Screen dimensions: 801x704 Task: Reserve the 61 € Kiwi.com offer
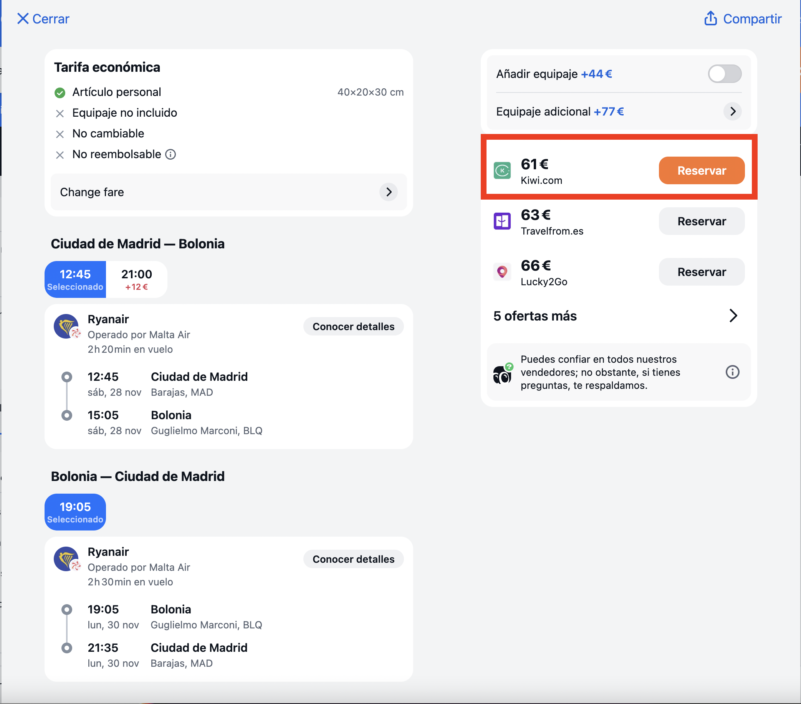[702, 170]
